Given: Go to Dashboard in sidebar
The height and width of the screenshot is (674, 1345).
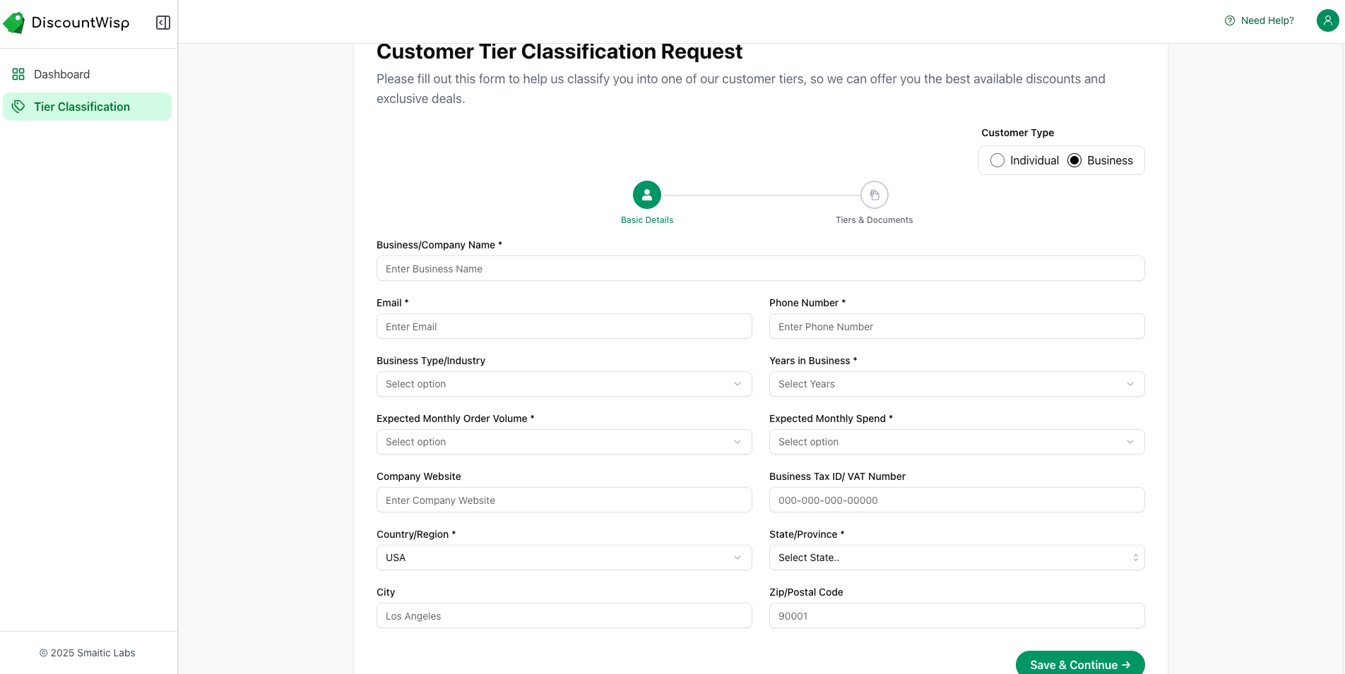Looking at the screenshot, I should (x=62, y=74).
